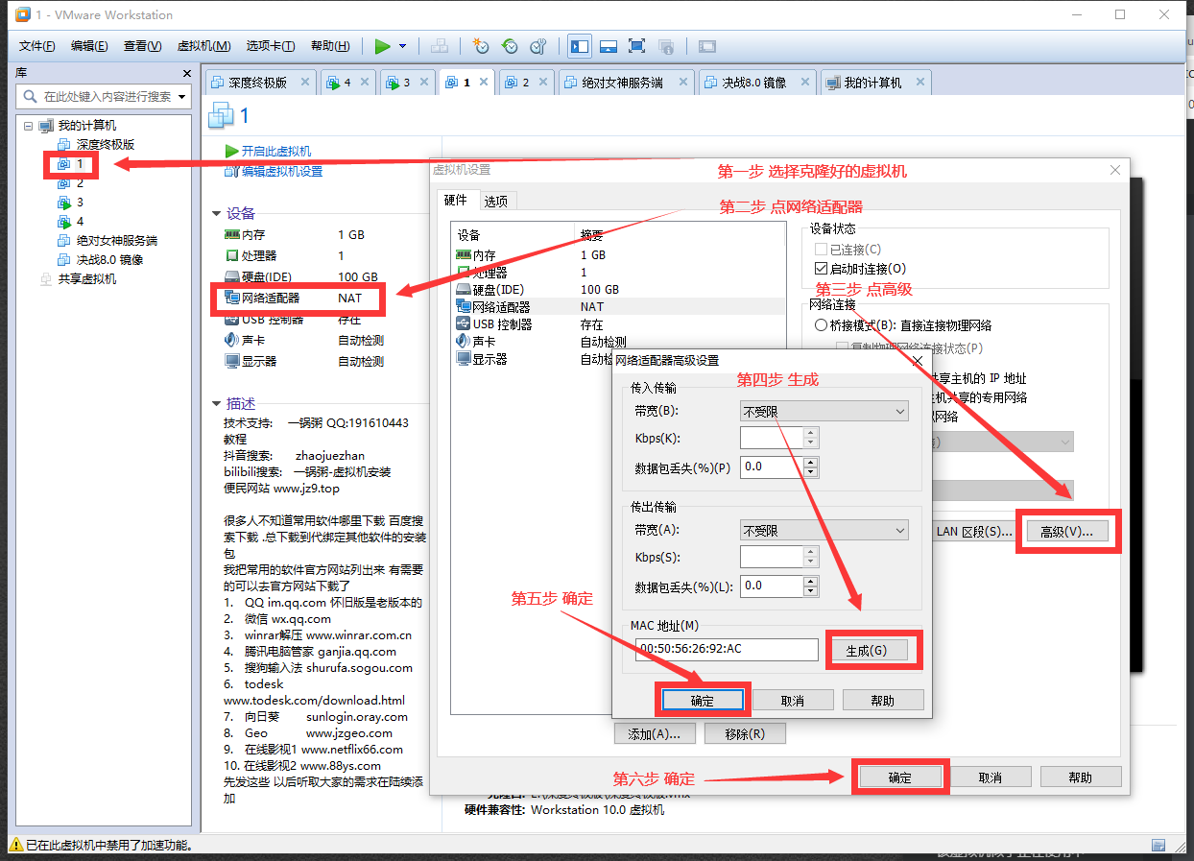Open the snapshot manager wrench icon
Screen dimensions: 1194x861
538,46
